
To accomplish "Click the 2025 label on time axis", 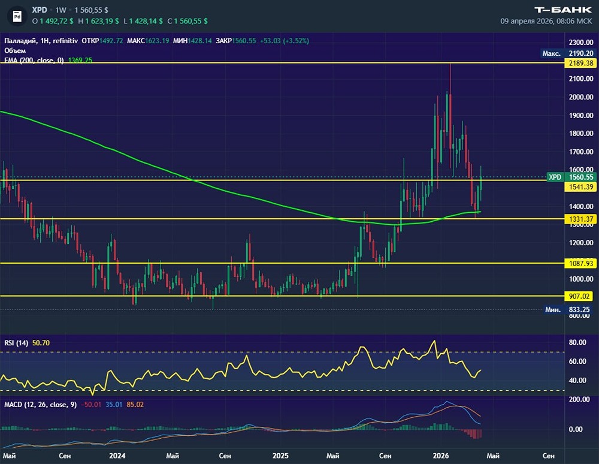I will tap(280, 456).
